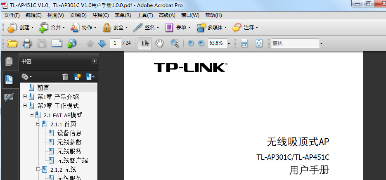Choose the Select text cursor tool
Viewport: 386px width, 180px height.
pyautogui.click(x=145, y=43)
